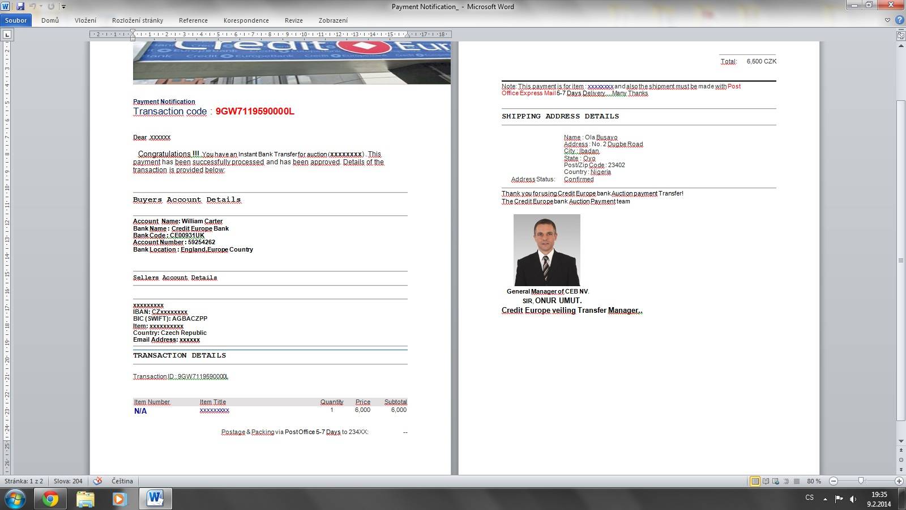Click the vertical scrollbar thumb

click(x=901, y=260)
